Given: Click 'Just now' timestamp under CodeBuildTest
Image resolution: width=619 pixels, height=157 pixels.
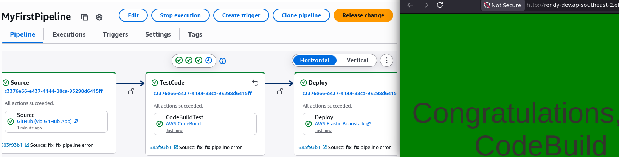Looking at the screenshot, I should (174, 131).
